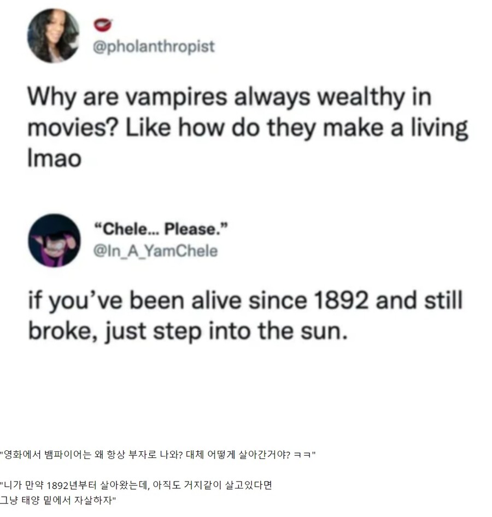Visit the @In_A_YamChele handle

click(x=156, y=251)
